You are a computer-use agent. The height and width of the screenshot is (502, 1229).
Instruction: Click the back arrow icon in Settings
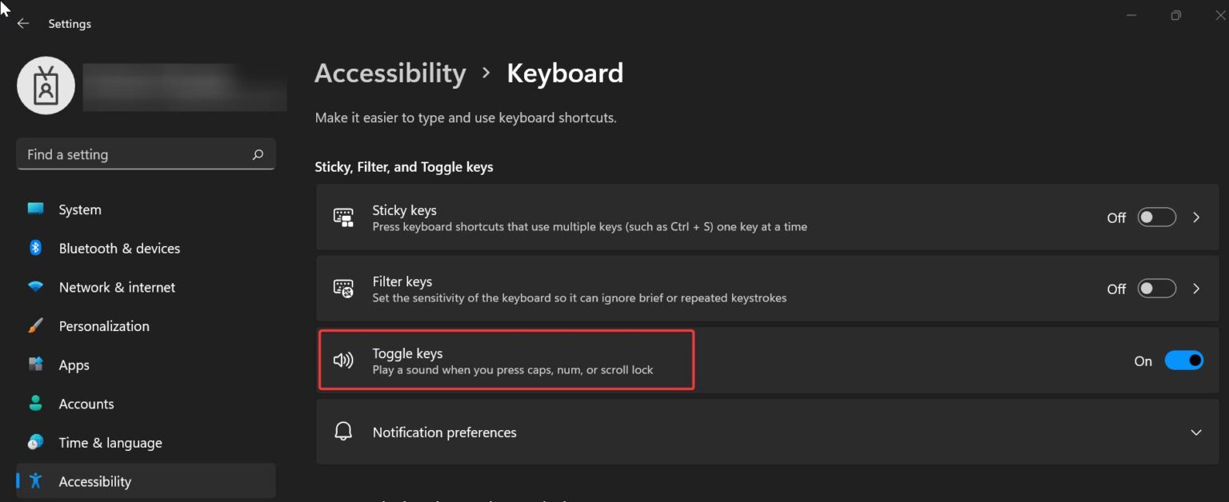point(23,24)
